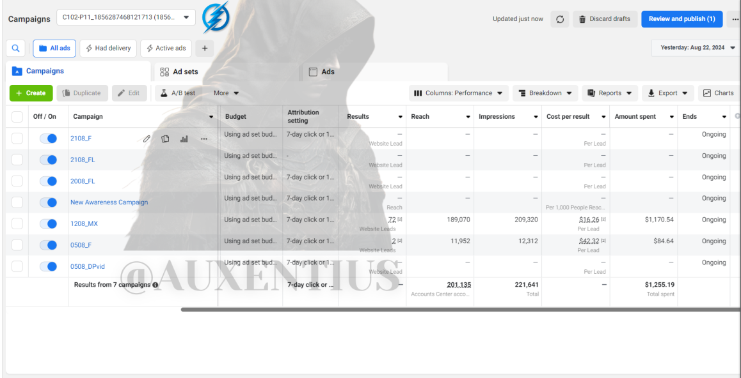This screenshot has width=741, height=378.
Task: Click the duplicate icon on 2108_F row
Action: 165,139
